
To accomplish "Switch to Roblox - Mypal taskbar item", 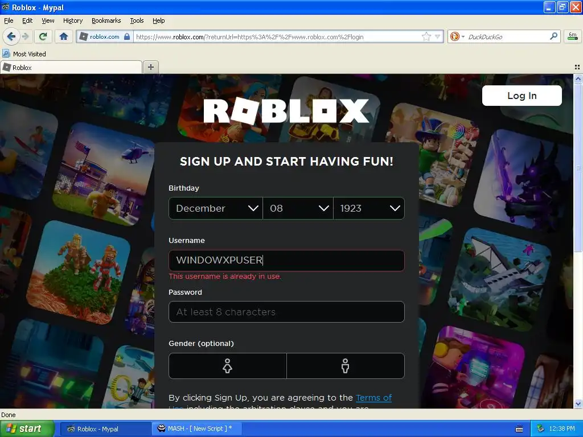I will [x=105, y=429].
